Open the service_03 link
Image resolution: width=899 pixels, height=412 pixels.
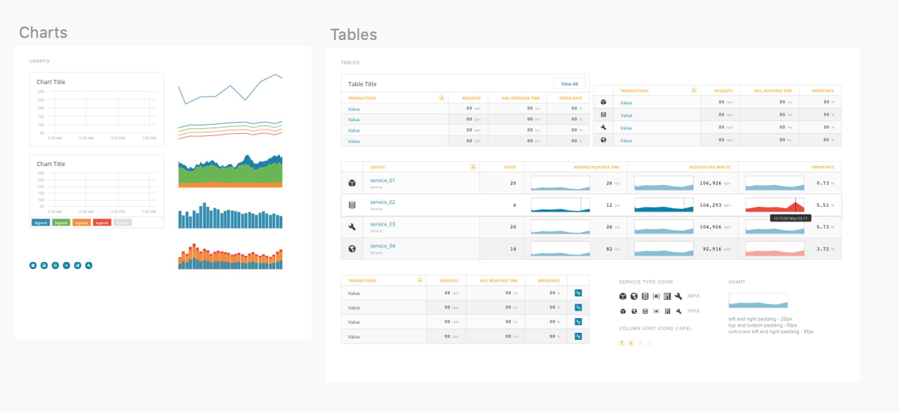coord(383,224)
